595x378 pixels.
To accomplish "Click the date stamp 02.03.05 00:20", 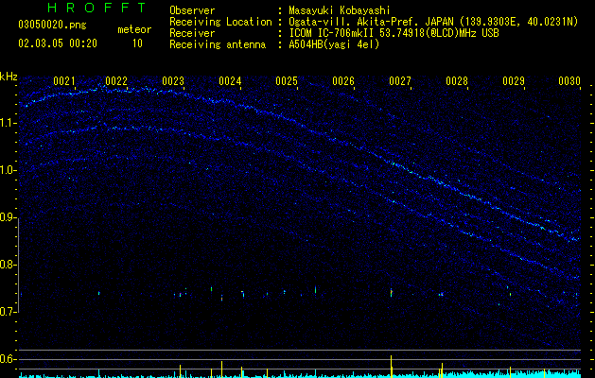I will (x=58, y=43).
